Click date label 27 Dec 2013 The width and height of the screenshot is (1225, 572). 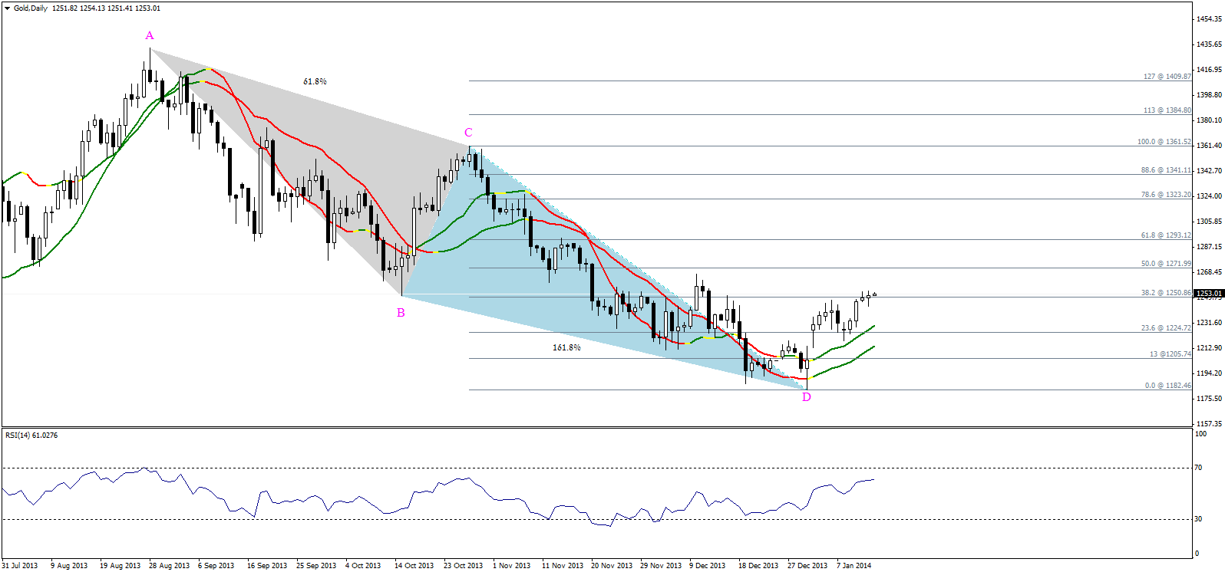tap(807, 566)
